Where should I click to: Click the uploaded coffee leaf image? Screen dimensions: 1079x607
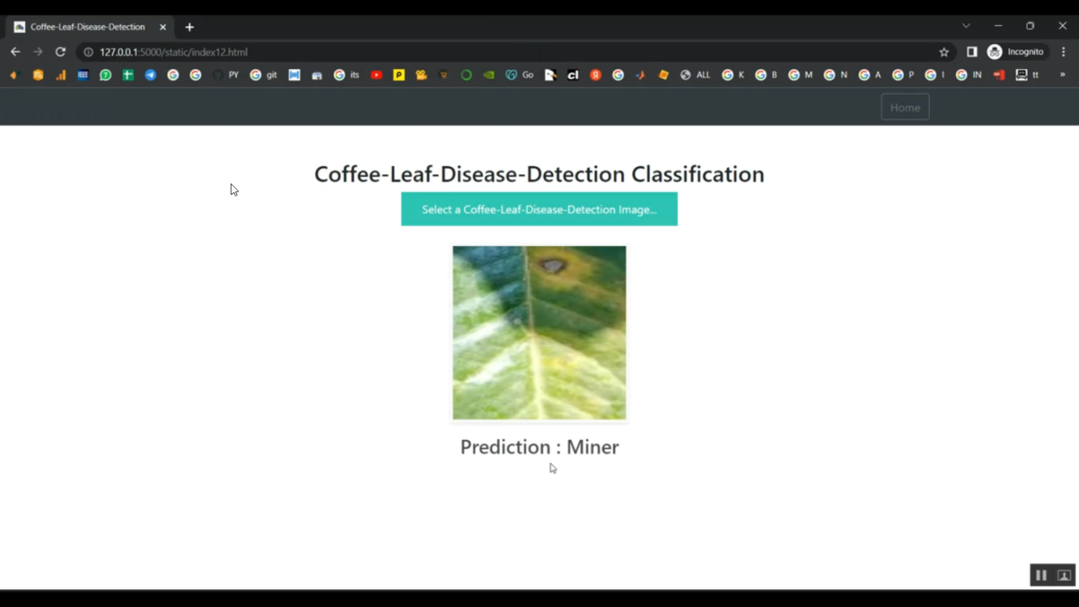(539, 333)
